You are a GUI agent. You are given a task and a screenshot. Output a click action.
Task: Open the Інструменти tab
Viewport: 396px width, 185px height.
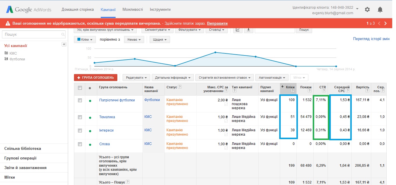[160, 10]
